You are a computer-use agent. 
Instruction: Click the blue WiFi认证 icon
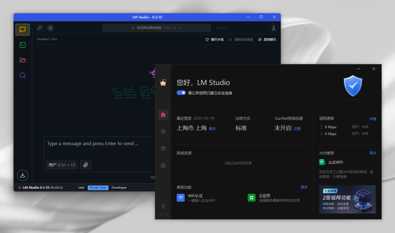pos(181,198)
